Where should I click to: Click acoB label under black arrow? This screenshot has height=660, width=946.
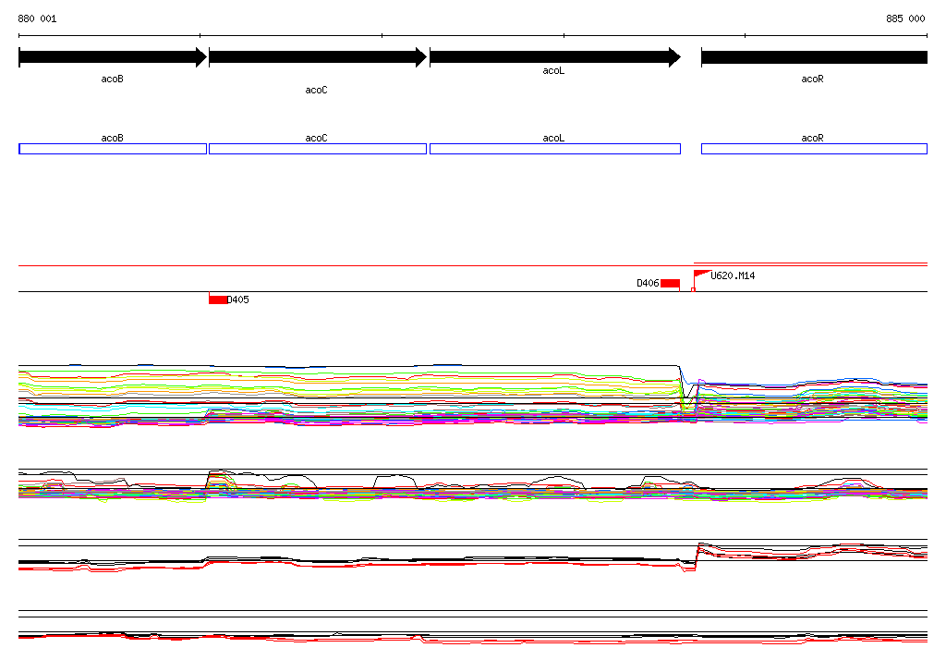click(x=112, y=79)
